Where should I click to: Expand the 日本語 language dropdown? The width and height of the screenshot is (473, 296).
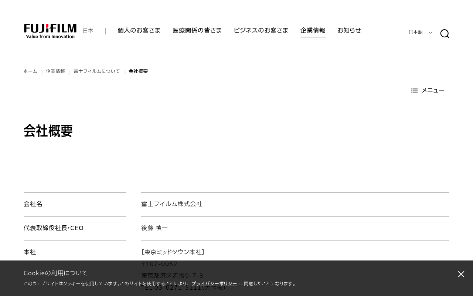420,33
